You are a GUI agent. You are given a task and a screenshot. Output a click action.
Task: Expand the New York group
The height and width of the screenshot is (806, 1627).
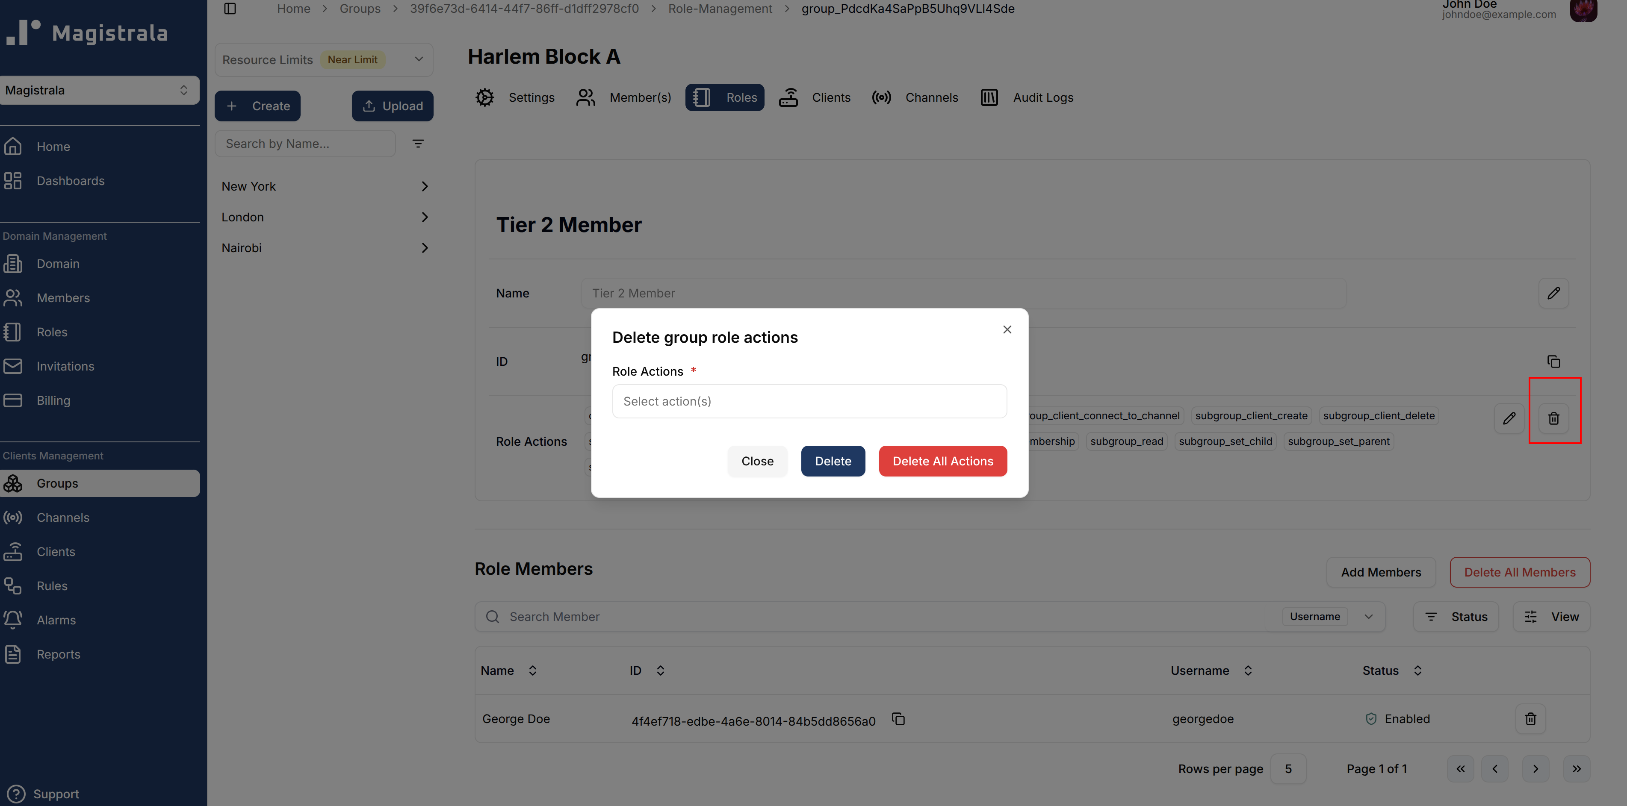(425, 185)
